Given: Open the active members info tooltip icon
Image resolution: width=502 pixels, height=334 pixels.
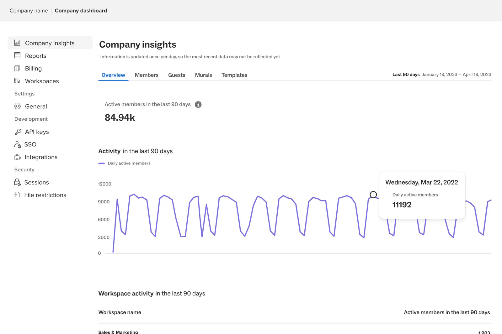Looking at the screenshot, I should coord(198,105).
